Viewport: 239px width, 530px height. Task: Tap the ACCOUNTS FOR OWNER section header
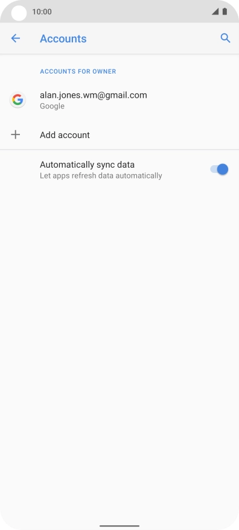tap(78, 71)
